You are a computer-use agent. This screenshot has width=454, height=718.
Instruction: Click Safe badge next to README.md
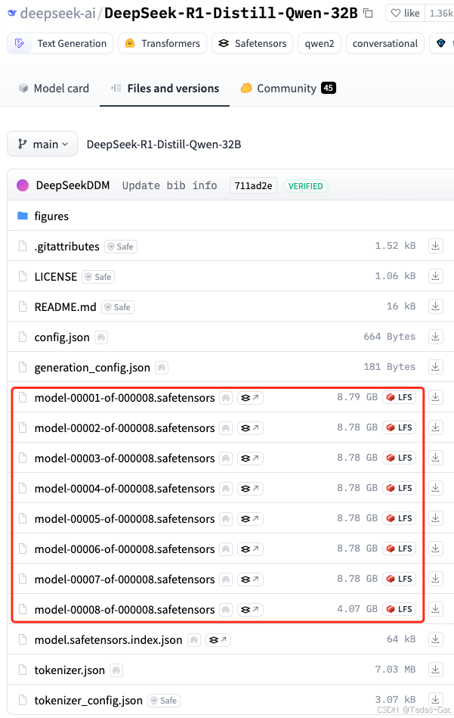pyautogui.click(x=118, y=307)
